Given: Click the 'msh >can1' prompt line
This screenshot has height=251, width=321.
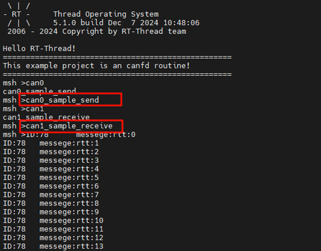Looking at the screenshot, I should pyautogui.click(x=23, y=109).
